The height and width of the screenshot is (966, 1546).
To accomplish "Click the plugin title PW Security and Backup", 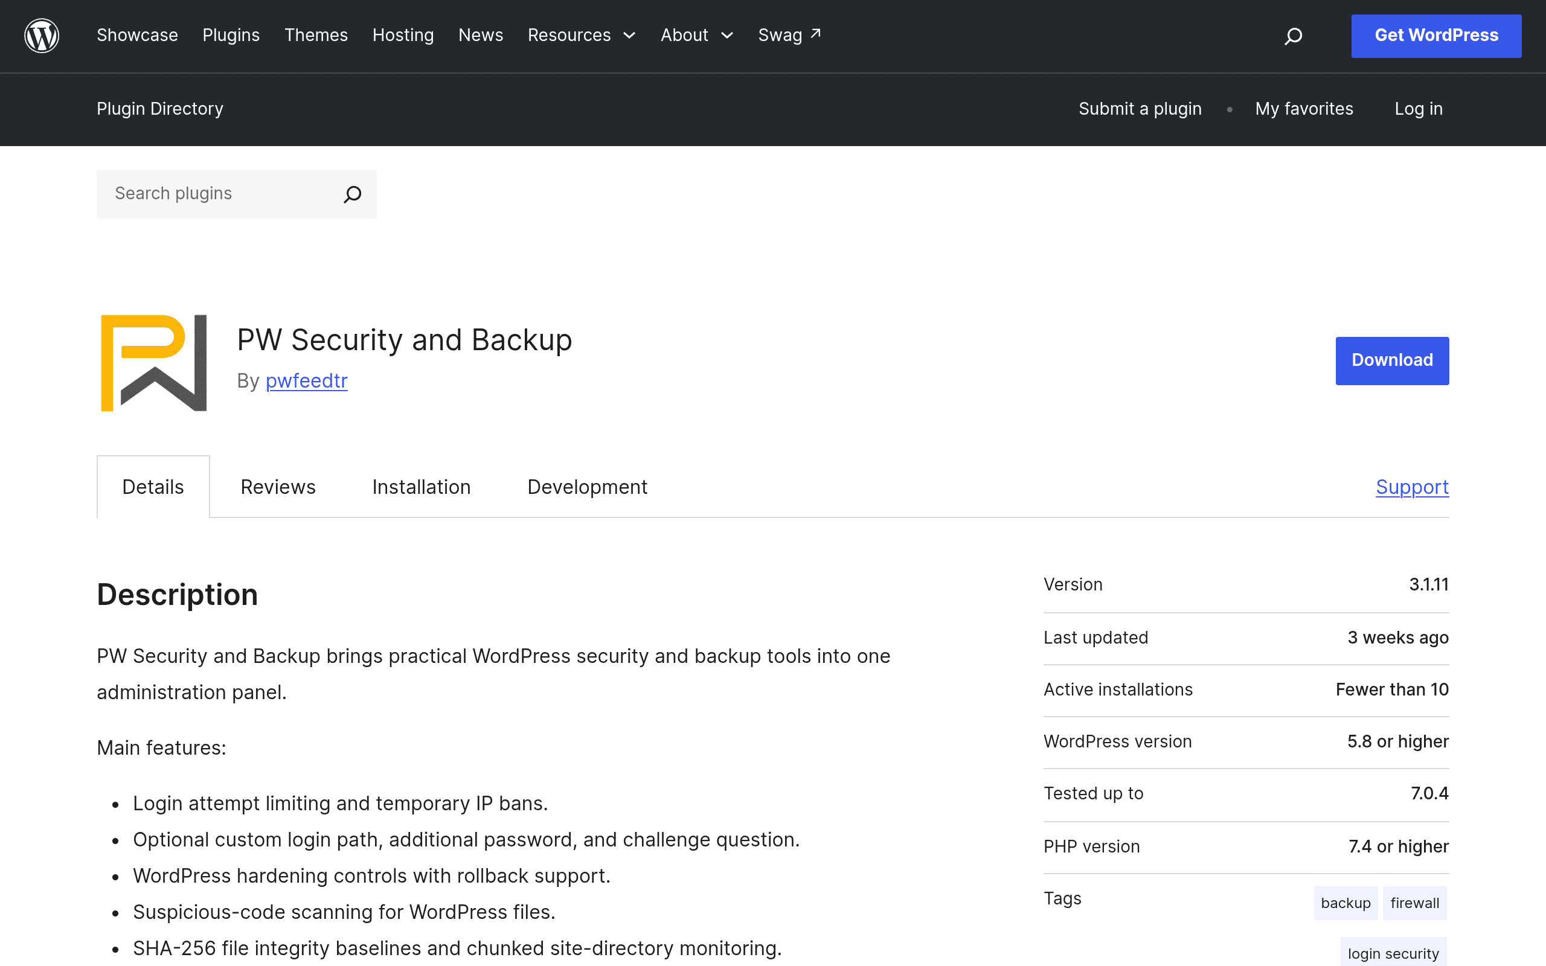I will (405, 339).
